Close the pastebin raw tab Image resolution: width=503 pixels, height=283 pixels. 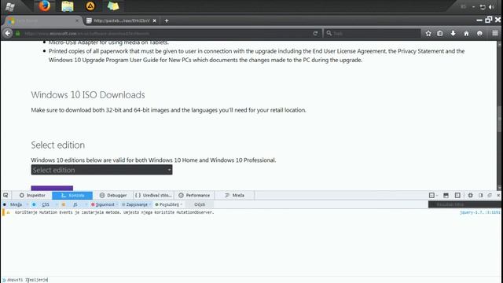(x=155, y=21)
